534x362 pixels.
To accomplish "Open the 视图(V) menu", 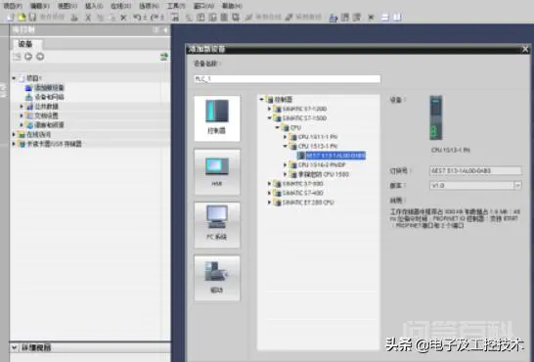I will pos(67,6).
